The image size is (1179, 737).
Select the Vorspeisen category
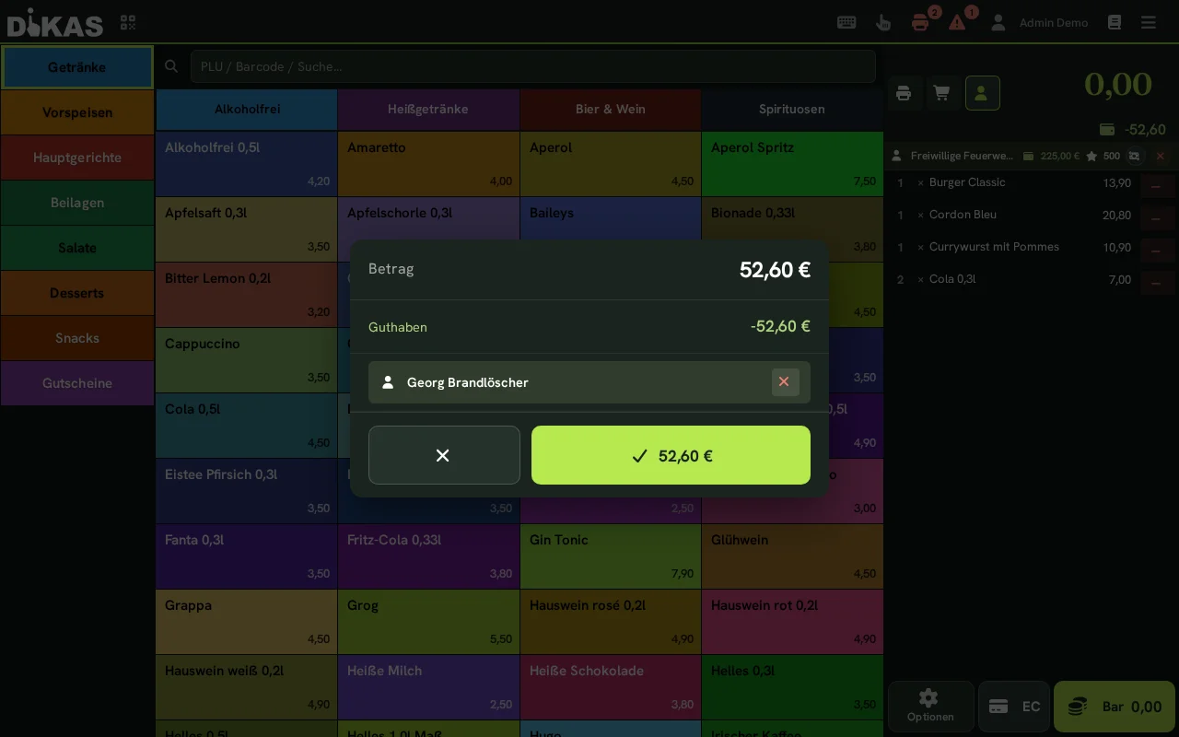point(77,112)
